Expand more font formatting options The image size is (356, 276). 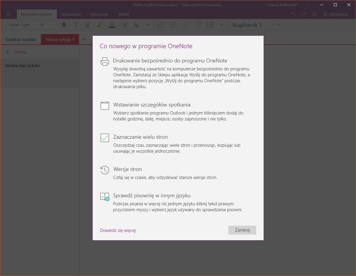(x=148, y=25)
